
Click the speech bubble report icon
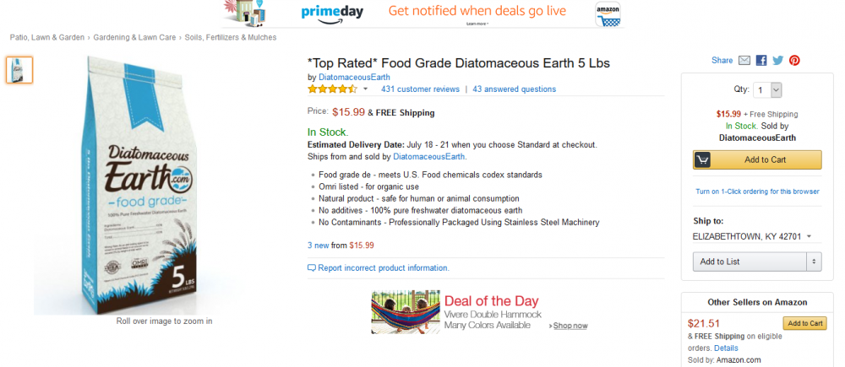tap(312, 268)
